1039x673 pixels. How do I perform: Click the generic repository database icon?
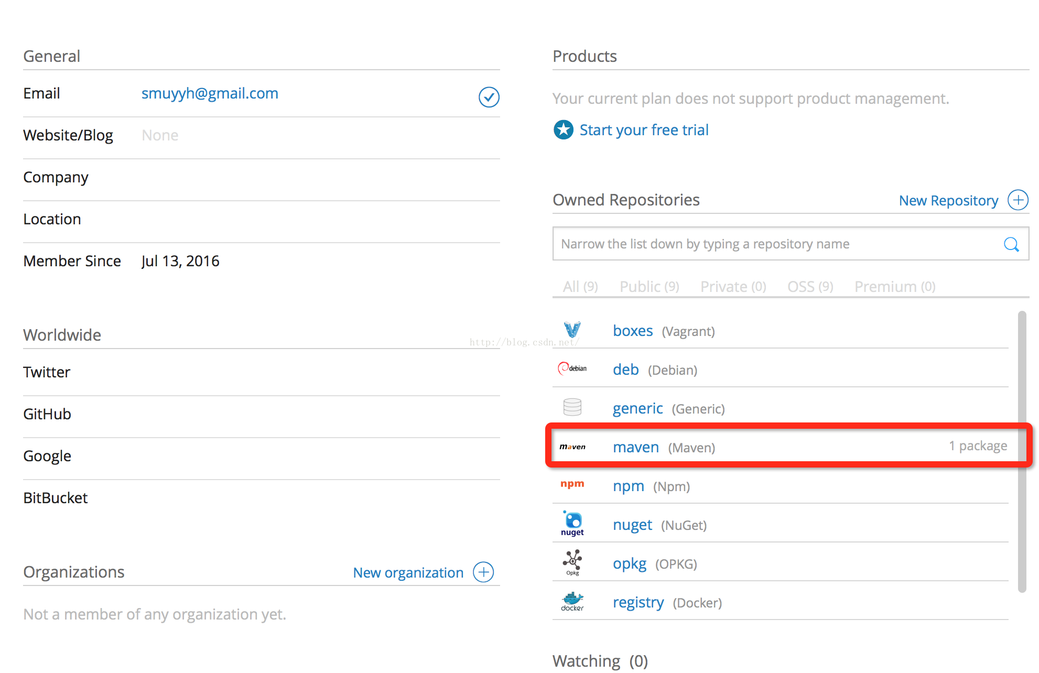pyautogui.click(x=572, y=407)
